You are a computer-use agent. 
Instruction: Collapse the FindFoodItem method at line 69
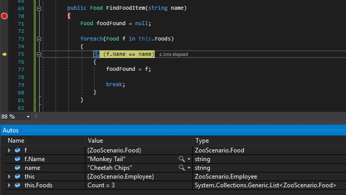click(39, 9)
